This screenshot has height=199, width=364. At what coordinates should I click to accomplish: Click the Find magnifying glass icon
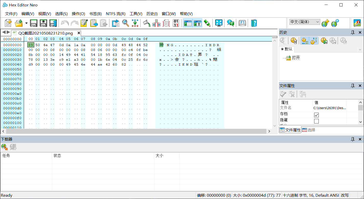[125, 23]
